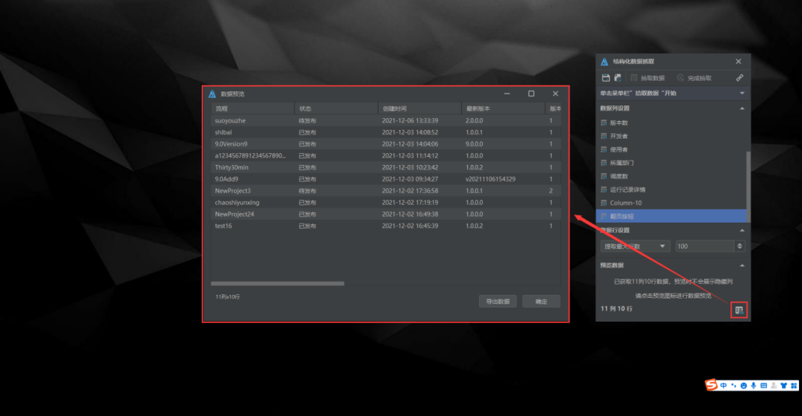This screenshot has width=802, height=416.
Task: Toggle Chinese/English input mode 中
Action: [723, 386]
